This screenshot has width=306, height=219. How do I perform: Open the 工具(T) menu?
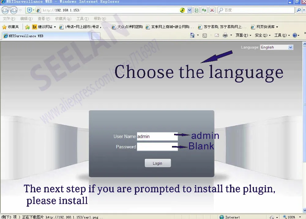(x=82, y=19)
